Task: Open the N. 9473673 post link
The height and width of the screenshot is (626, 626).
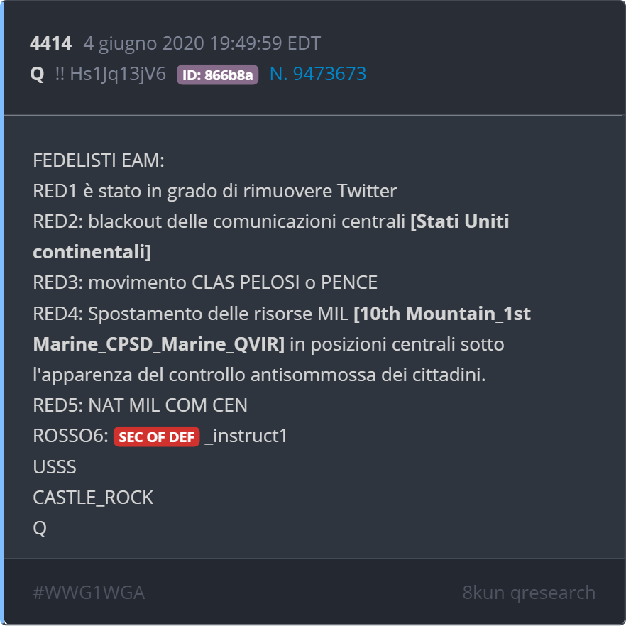Action: [x=317, y=75]
